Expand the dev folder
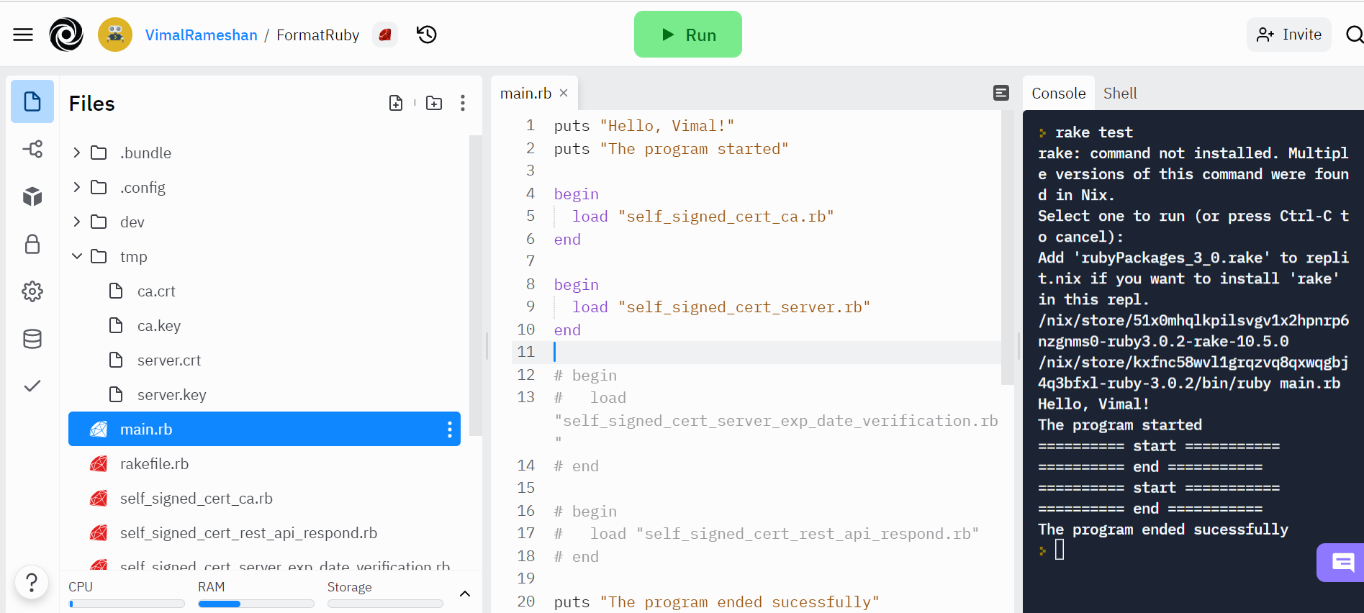 (x=77, y=222)
